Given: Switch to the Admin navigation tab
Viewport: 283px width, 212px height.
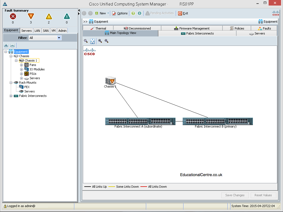Looking at the screenshot, I should (62, 31).
